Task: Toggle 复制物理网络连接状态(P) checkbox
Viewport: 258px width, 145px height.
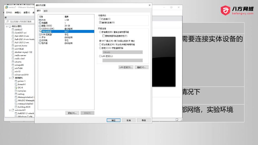Action: [104, 36]
